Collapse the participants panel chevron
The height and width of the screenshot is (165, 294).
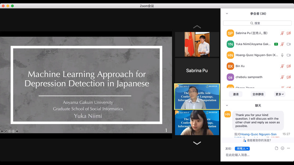coord(227,14)
